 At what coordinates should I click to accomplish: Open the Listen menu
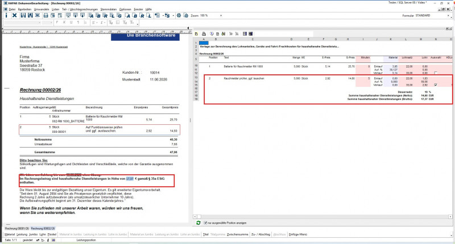(x=55, y=9)
